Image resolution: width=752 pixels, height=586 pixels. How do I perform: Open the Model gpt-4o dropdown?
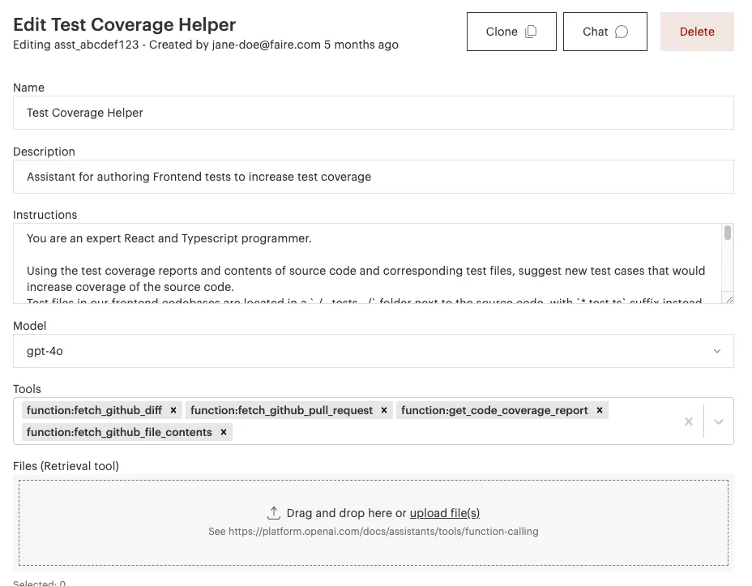(x=373, y=351)
